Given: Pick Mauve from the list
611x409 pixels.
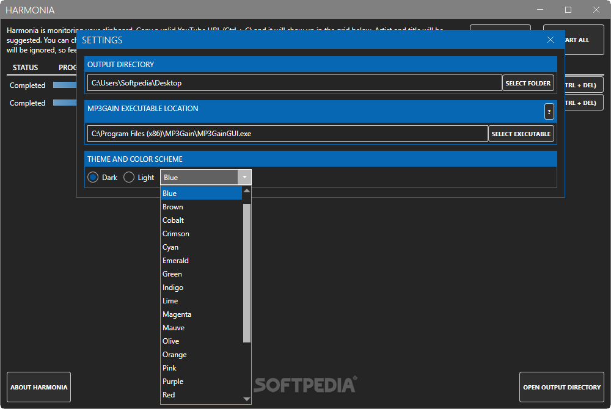Looking at the screenshot, I should [x=202, y=328].
